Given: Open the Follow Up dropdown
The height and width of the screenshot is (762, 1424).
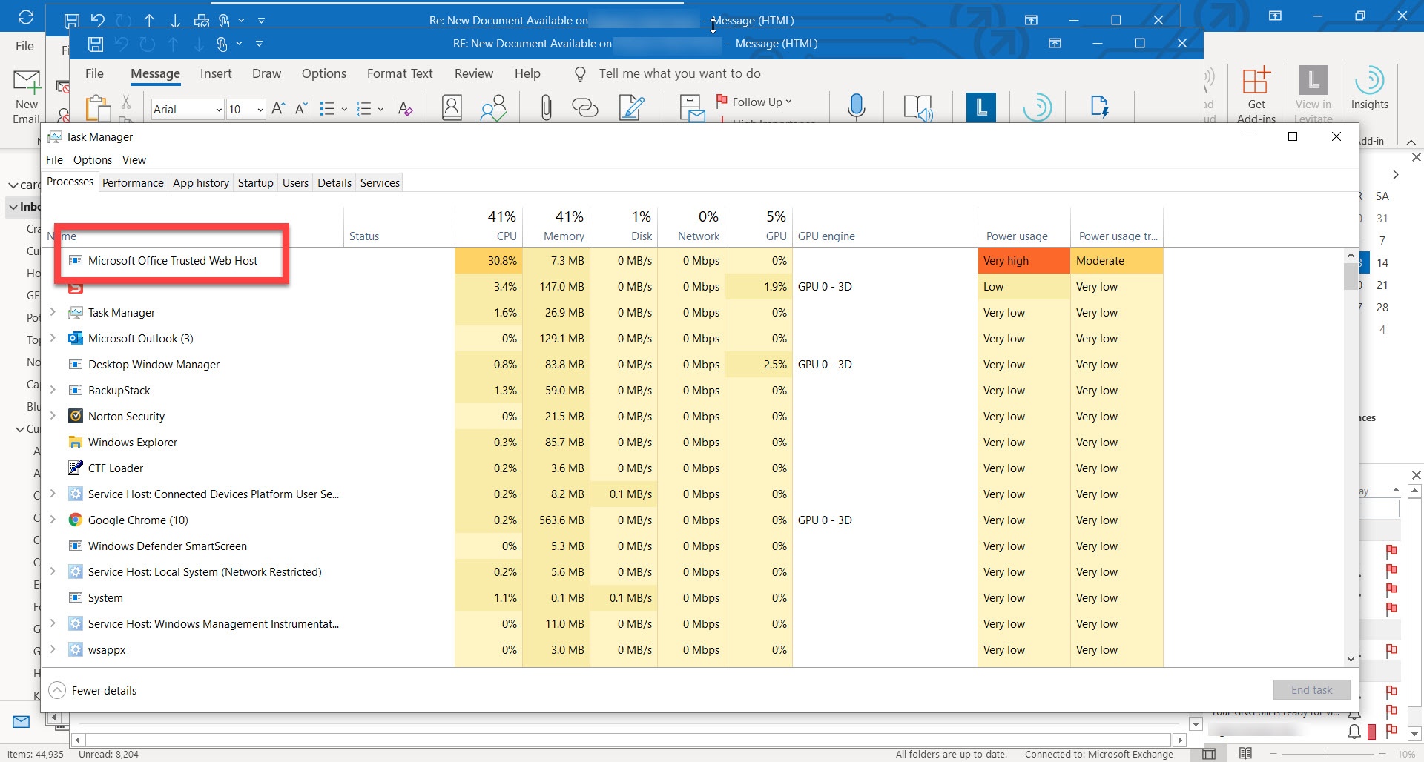Looking at the screenshot, I should tap(761, 102).
